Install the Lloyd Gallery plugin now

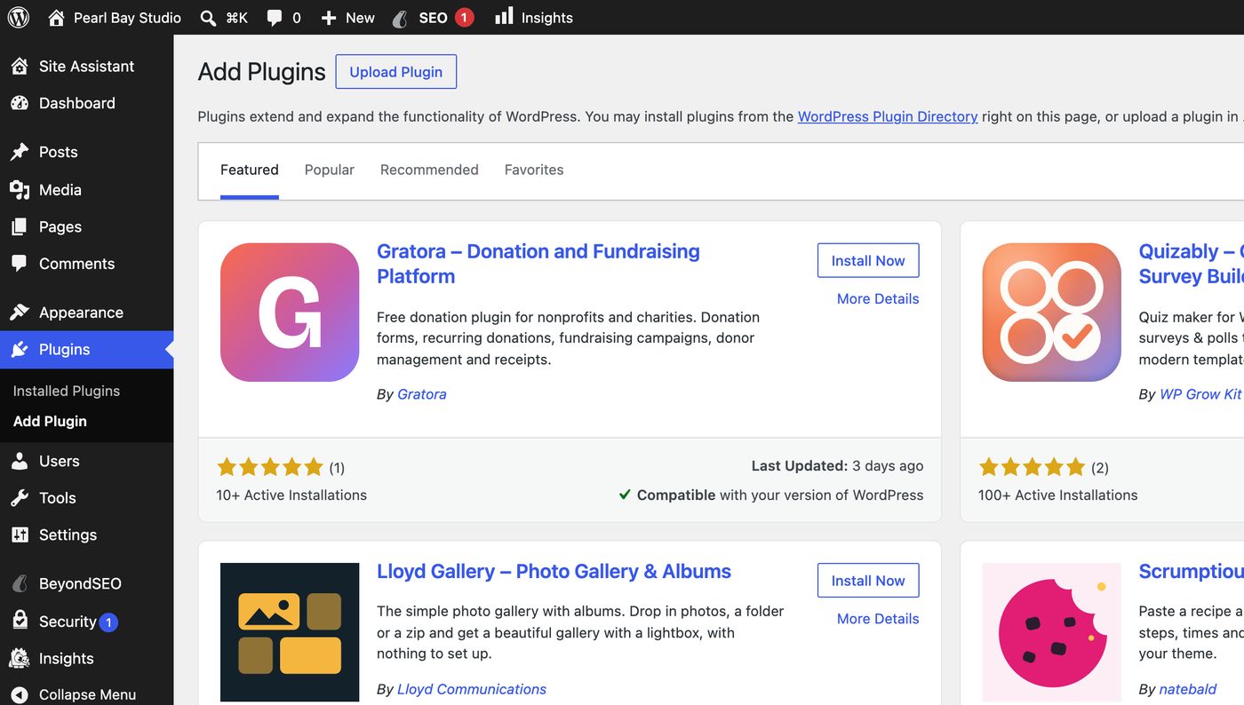[868, 580]
